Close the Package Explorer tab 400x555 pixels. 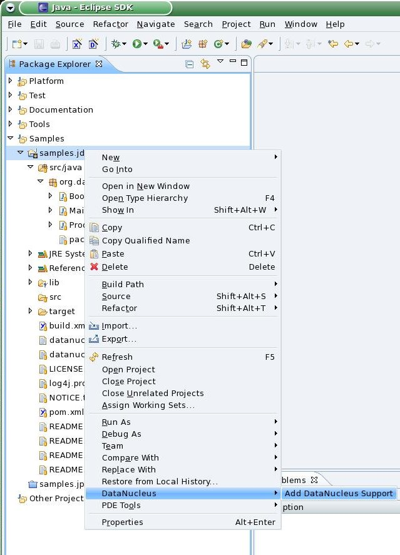[x=99, y=64]
